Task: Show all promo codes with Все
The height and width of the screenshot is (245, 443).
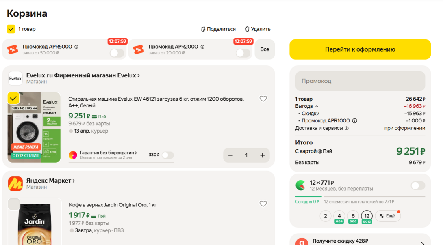Action: coord(265,49)
